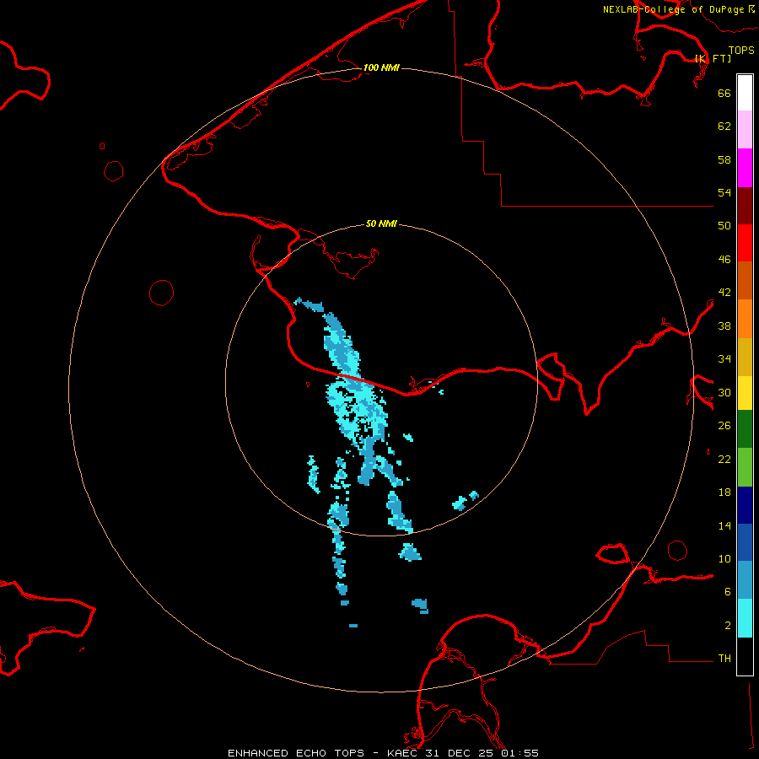Viewport: 759px width, 759px height.
Task: Click the 2 legend value
Action: click(x=728, y=626)
